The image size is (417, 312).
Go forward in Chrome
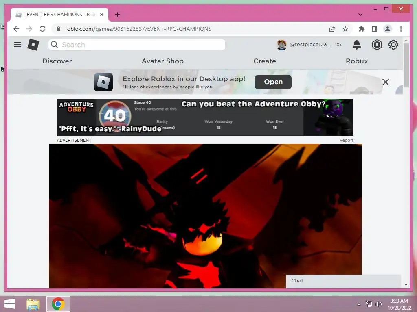tap(29, 29)
